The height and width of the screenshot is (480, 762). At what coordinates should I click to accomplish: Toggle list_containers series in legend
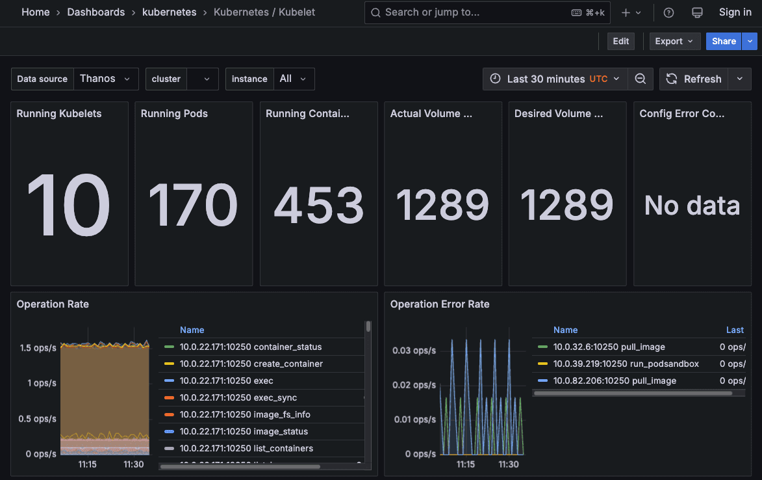(x=246, y=448)
